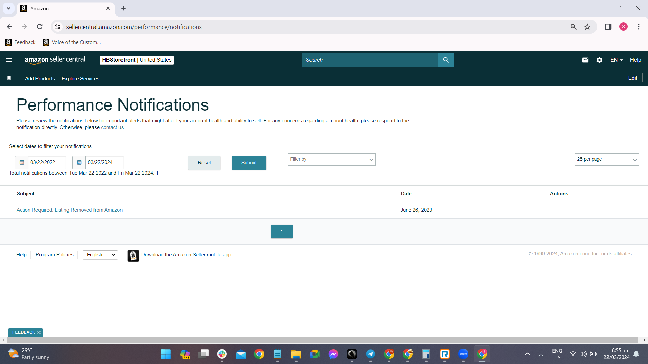Click the amazon seller central logo
The height and width of the screenshot is (364, 648).
tap(55, 60)
